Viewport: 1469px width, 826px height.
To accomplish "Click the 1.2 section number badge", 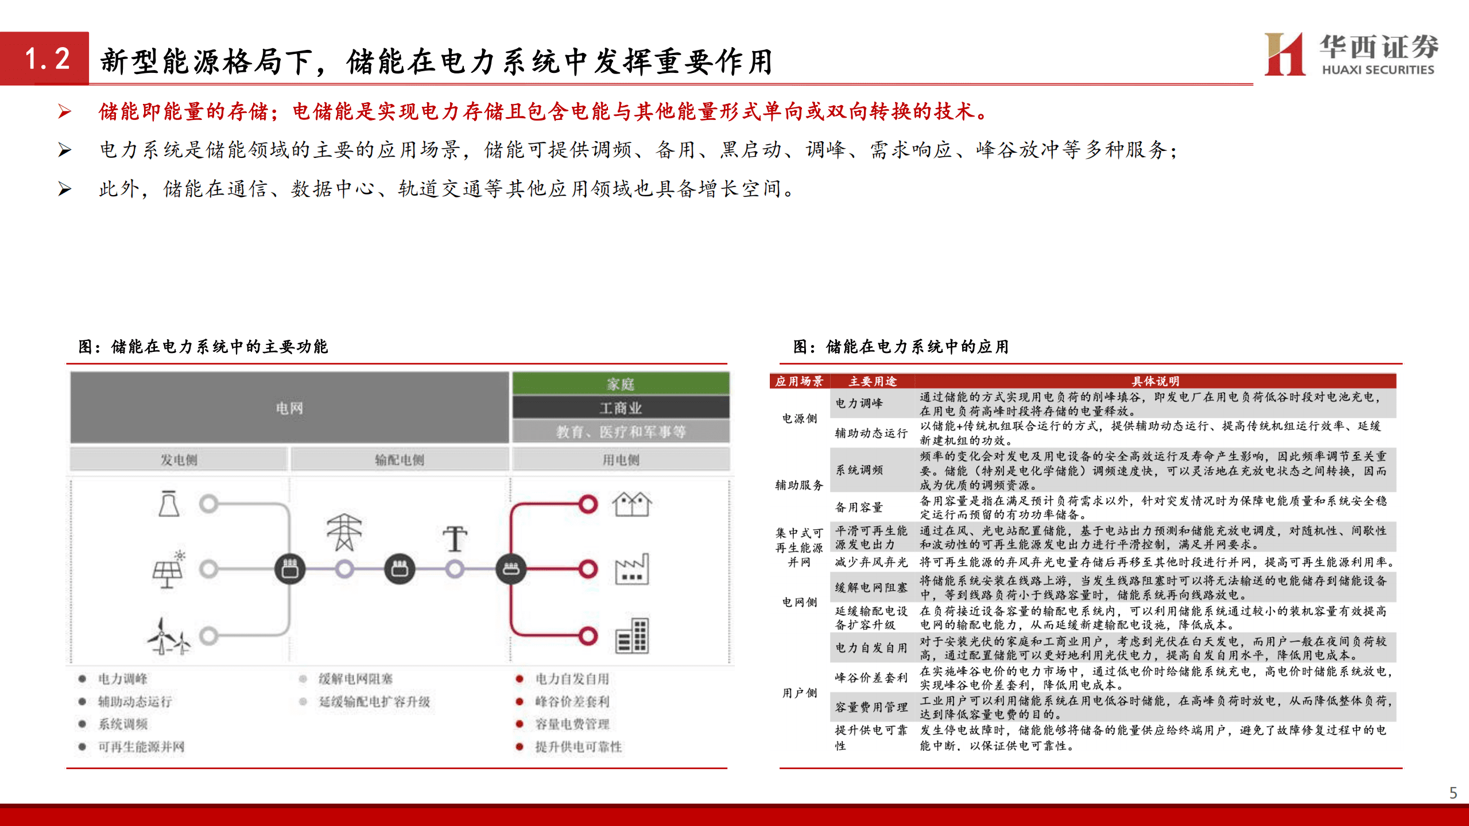I will pos(49,57).
